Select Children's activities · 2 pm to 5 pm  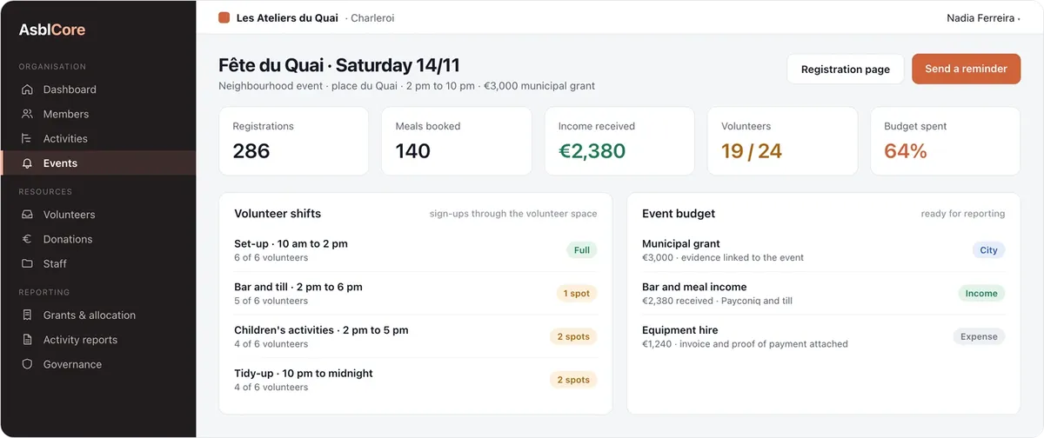(x=416, y=336)
